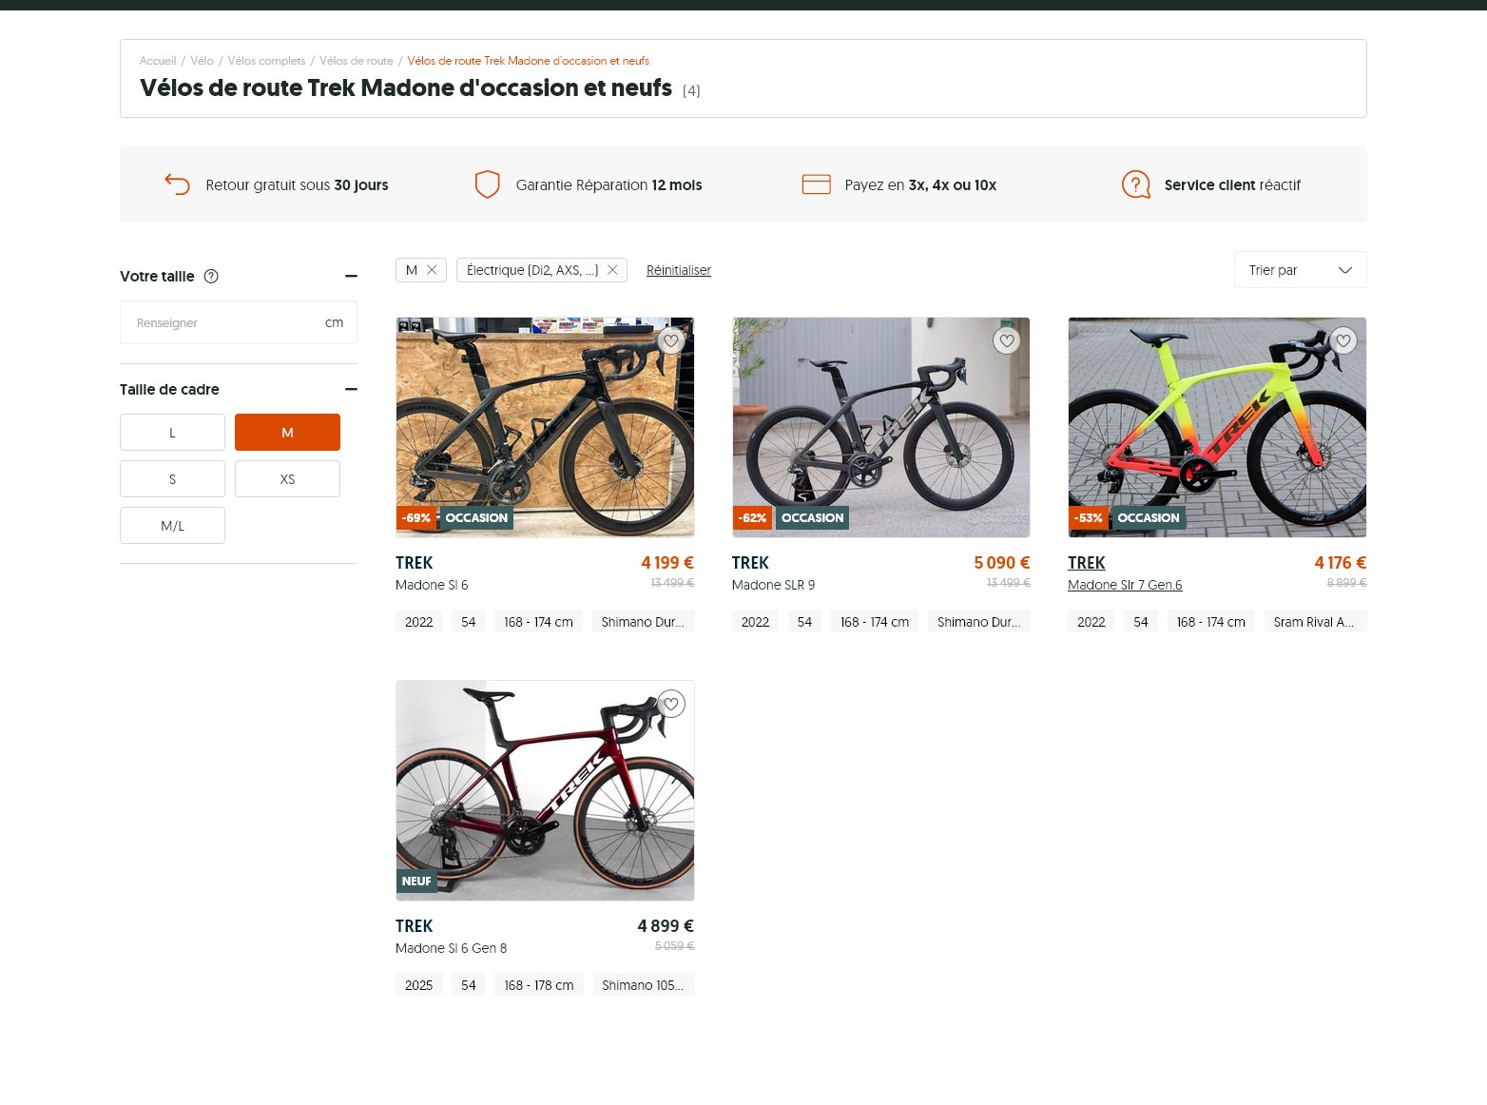
Task: Open the Madone Slr 7 Gen 6 link
Action: 1125,585
